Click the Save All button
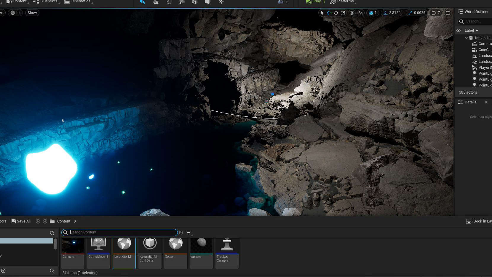492x277 pixels. pyautogui.click(x=21, y=221)
